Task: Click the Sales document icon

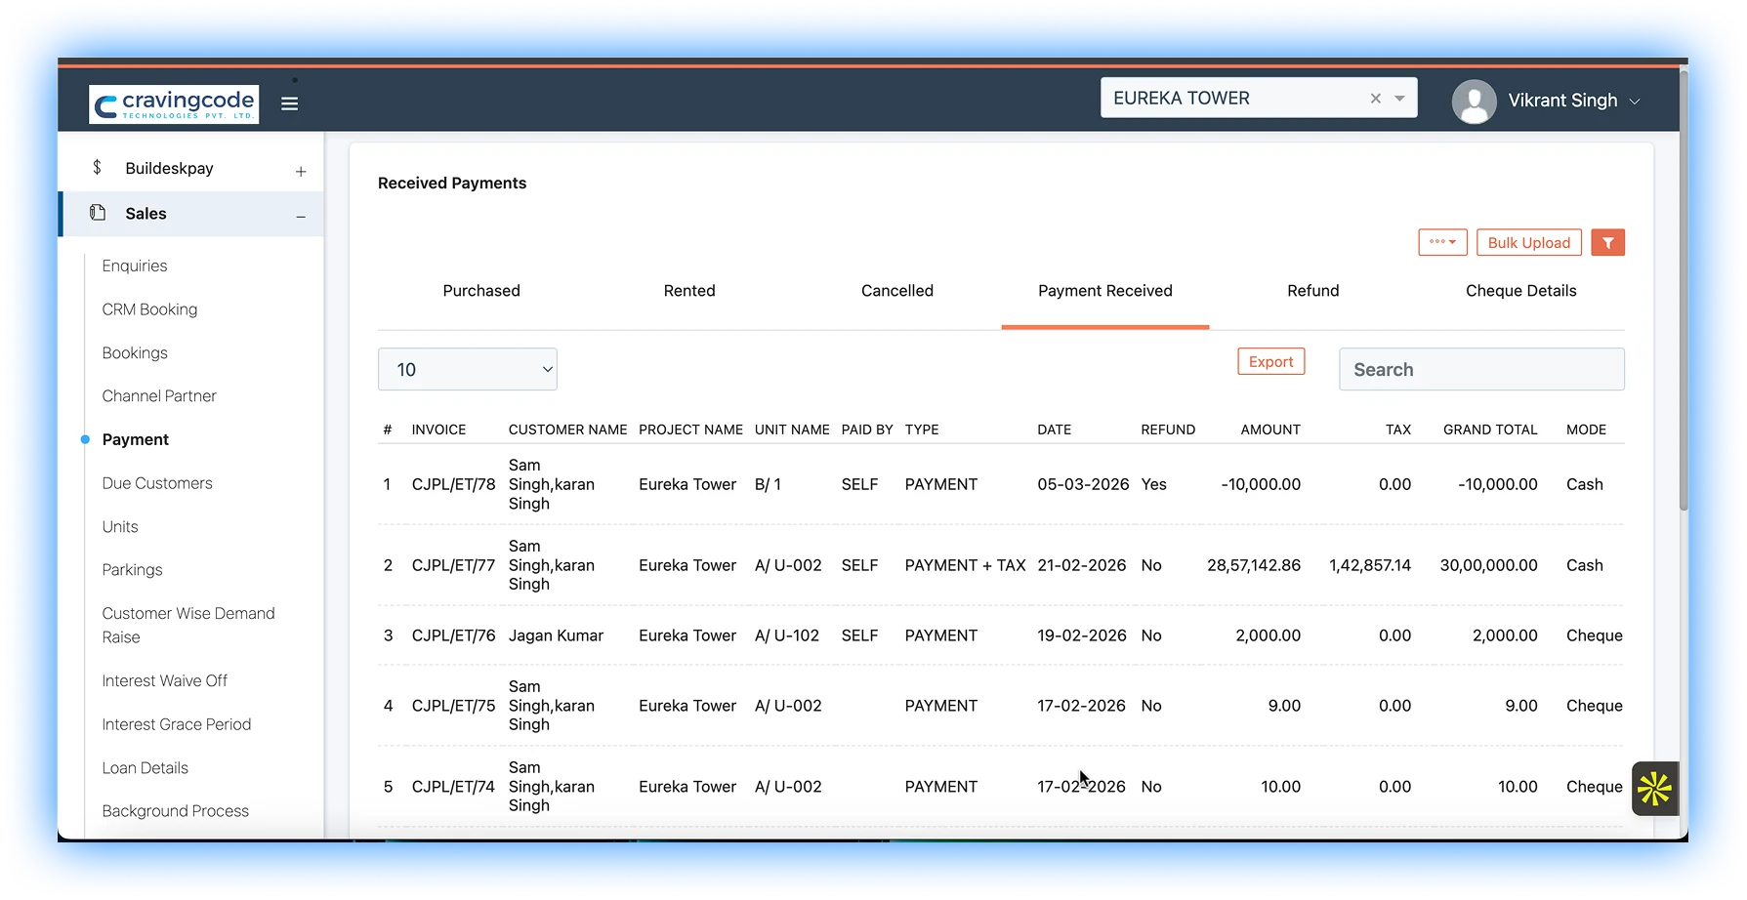Action: click(x=98, y=213)
